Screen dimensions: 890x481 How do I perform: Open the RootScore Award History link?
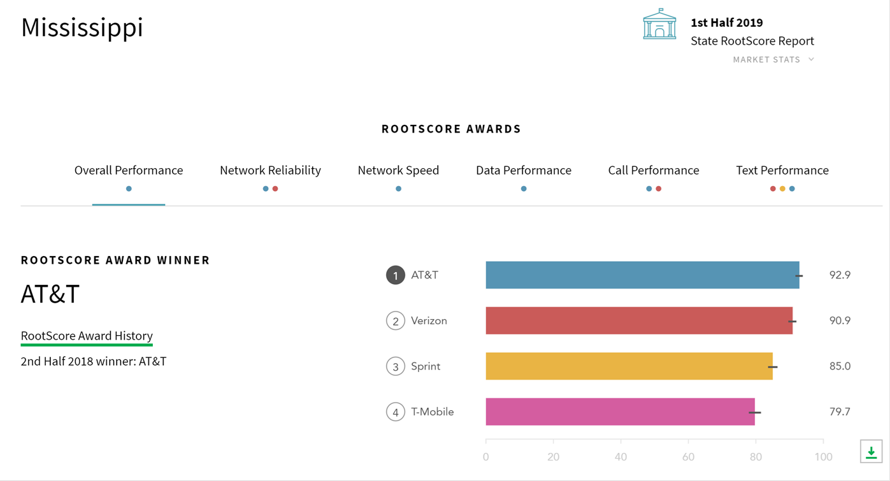pyautogui.click(x=87, y=336)
